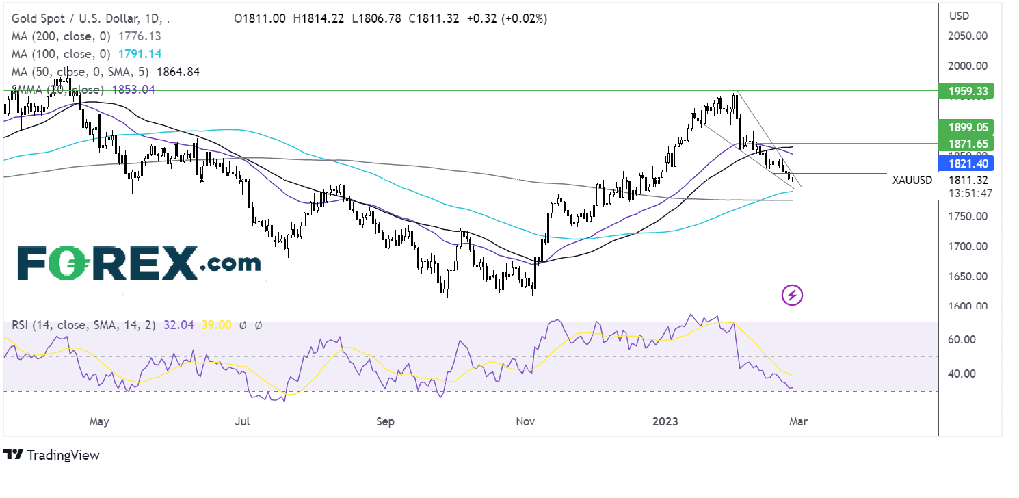Viewport: 1019px width, 498px height.
Task: Click the C1811.32 close price value
Action: [x=435, y=18]
